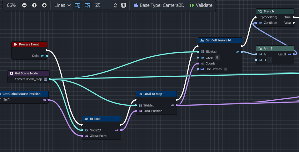Click Get Cell Source Id execution input port

198,46
